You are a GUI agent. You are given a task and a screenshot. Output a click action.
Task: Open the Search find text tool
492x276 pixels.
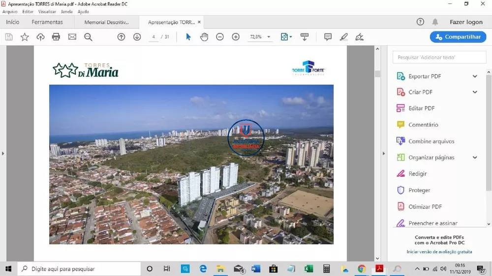[88, 37]
